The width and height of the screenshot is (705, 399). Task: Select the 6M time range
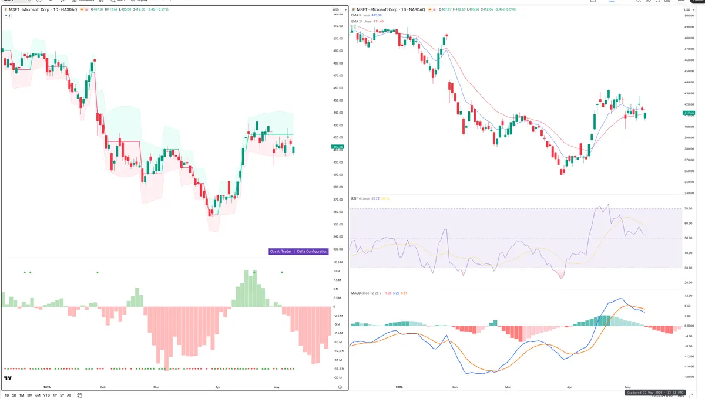click(x=38, y=395)
